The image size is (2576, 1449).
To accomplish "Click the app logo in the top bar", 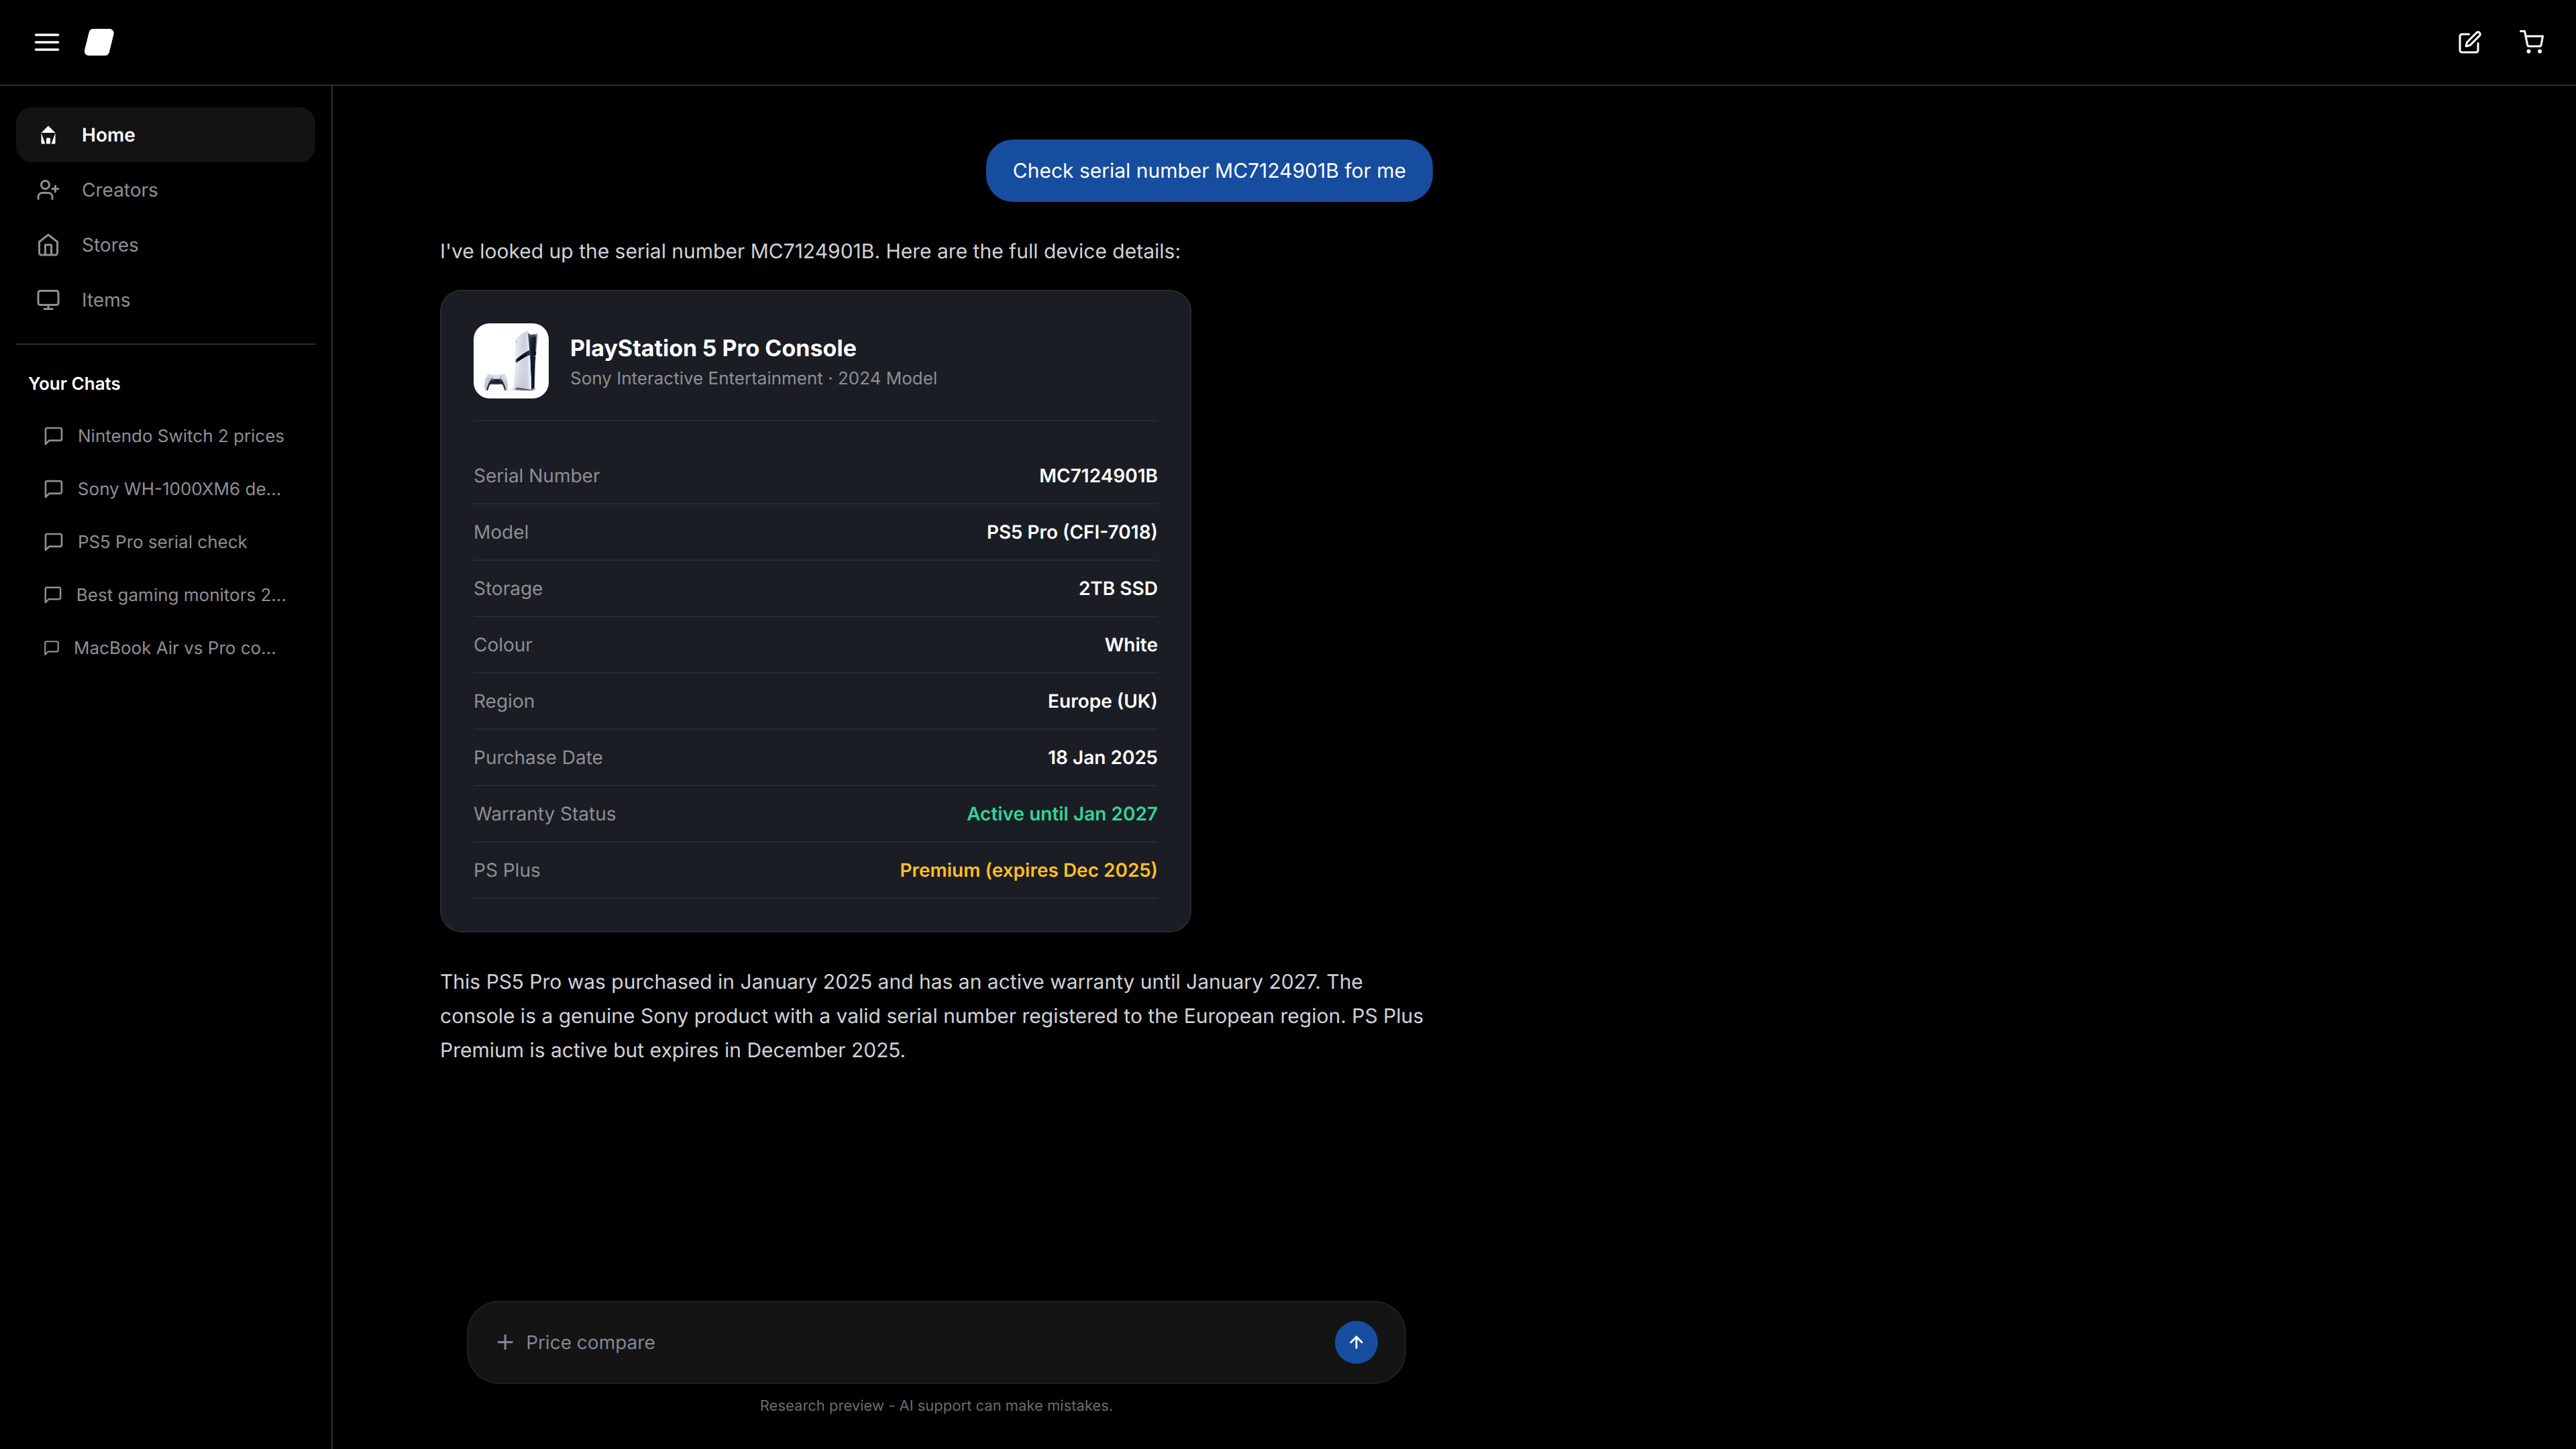I will click(x=99, y=42).
